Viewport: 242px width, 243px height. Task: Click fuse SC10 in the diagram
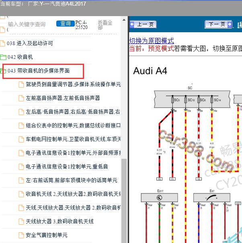pyautogui.click(x=186, y=100)
